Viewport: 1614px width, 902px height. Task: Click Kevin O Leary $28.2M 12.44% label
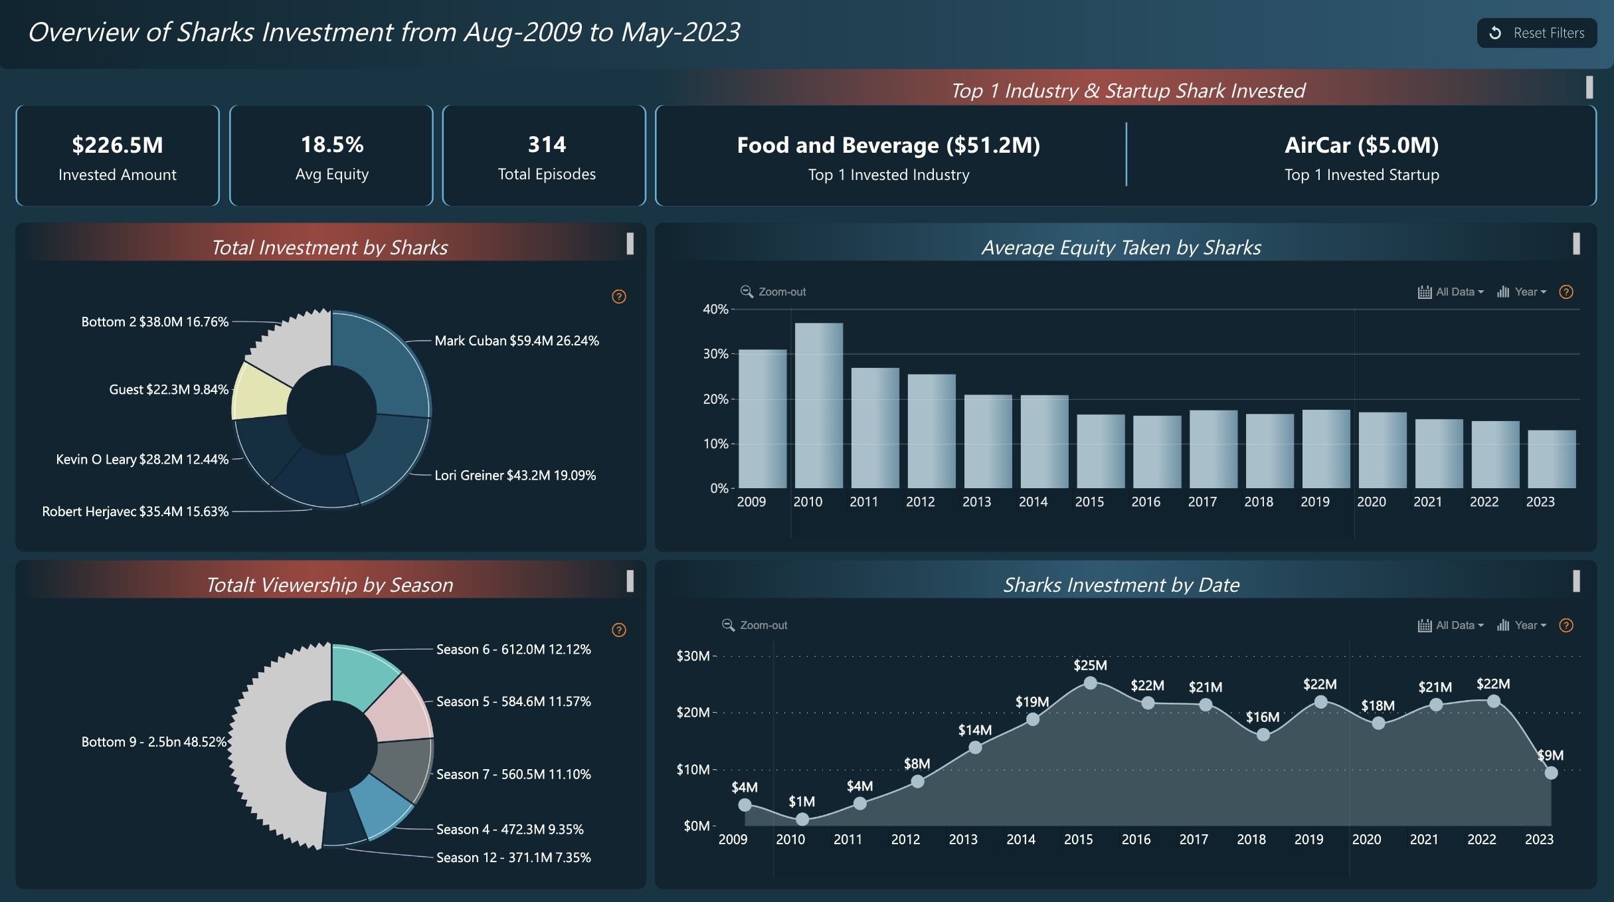point(142,460)
